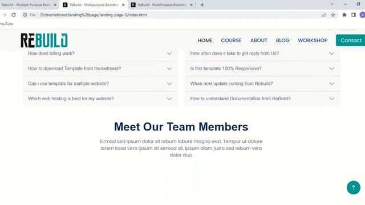Expand 'Can i use template for multiple website?'
Viewport: 365px width, 205px height.
(x=100, y=84)
